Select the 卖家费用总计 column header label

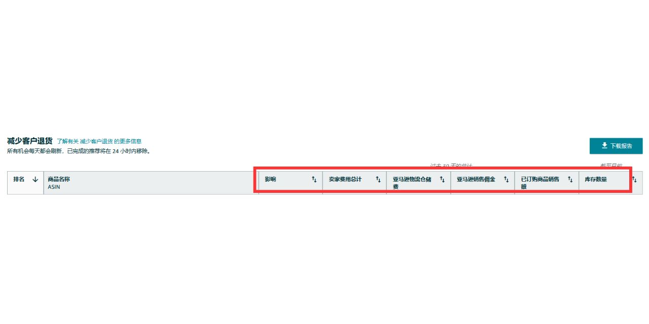345,179
